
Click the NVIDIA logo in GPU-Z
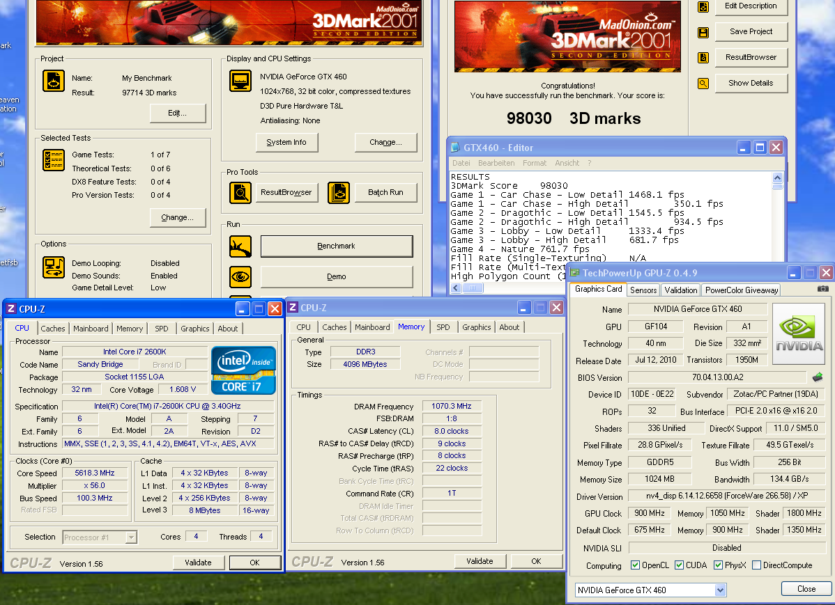pos(798,333)
